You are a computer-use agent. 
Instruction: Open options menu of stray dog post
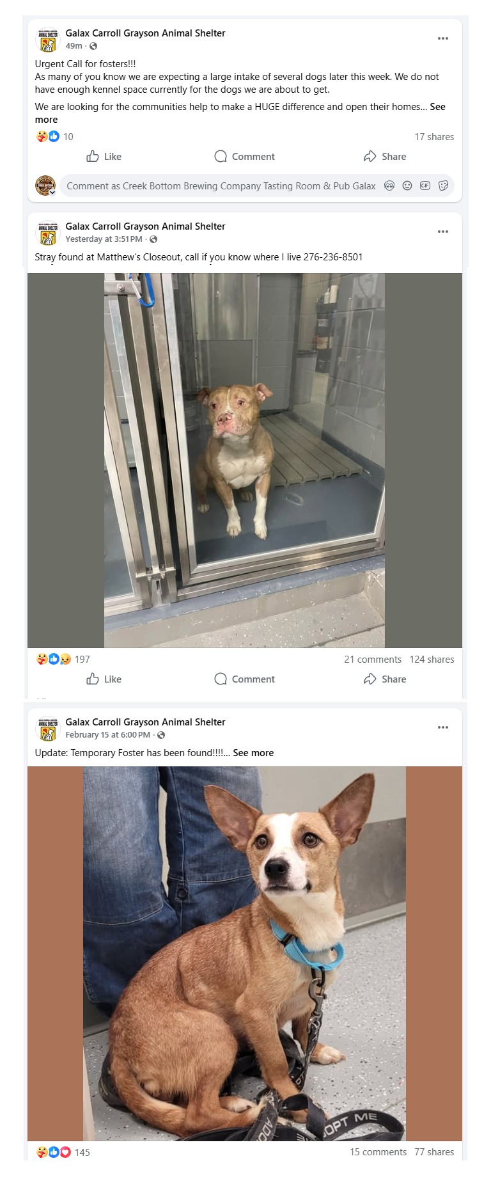click(442, 232)
